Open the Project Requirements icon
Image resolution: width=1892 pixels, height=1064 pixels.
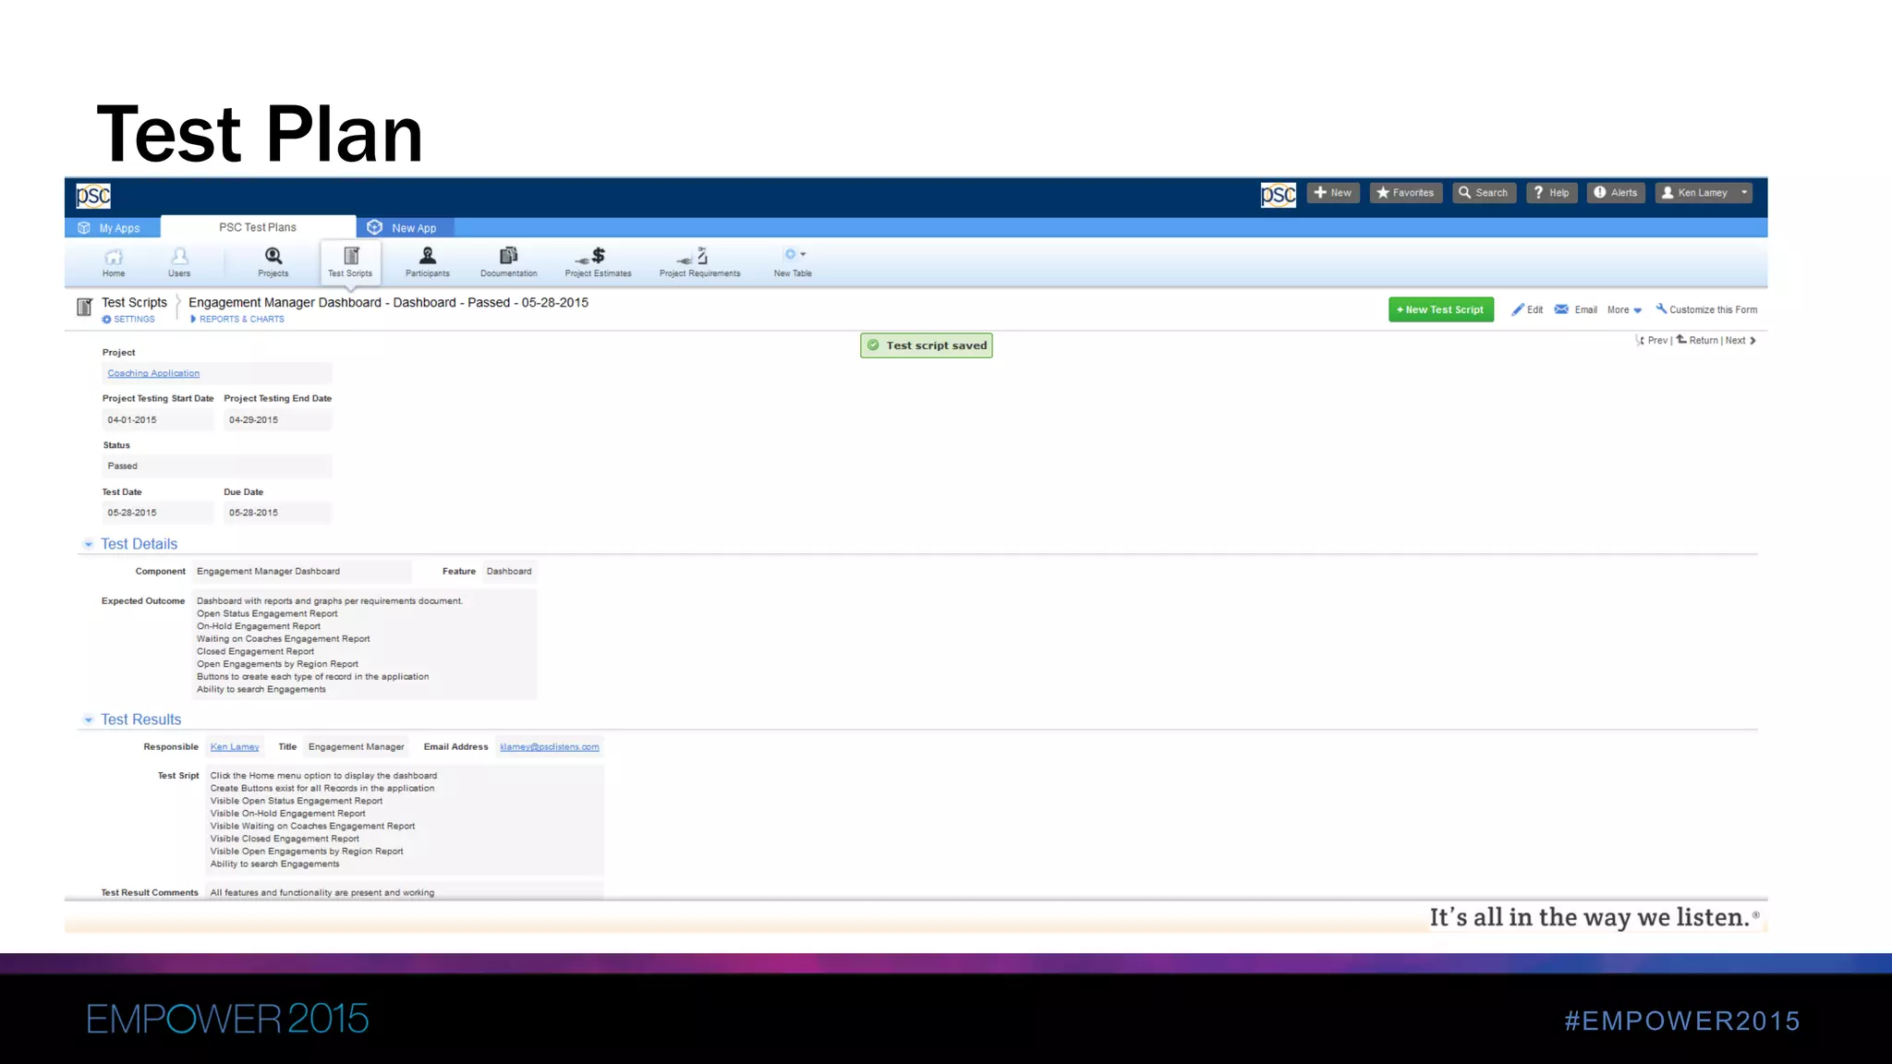click(699, 256)
